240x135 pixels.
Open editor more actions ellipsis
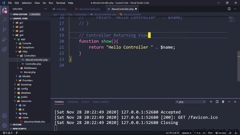pyautogui.click(x=235, y=9)
